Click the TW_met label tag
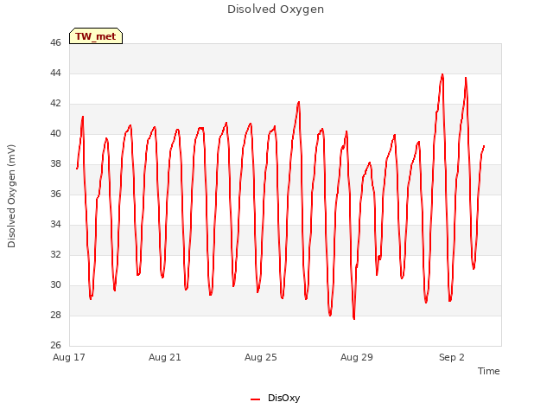Screen dimensions: 553x415 coord(96,36)
